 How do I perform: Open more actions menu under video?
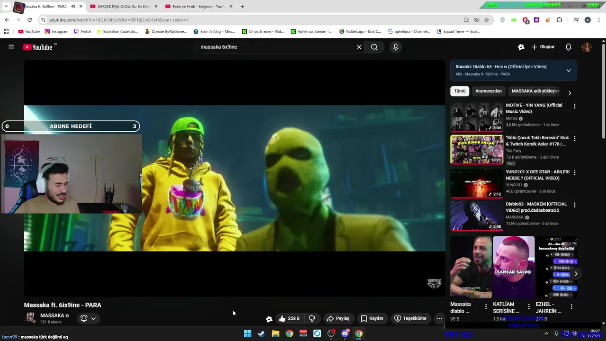(x=439, y=318)
